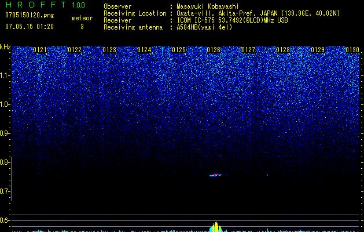Click the 0.8 frequency axis label

[5, 162]
